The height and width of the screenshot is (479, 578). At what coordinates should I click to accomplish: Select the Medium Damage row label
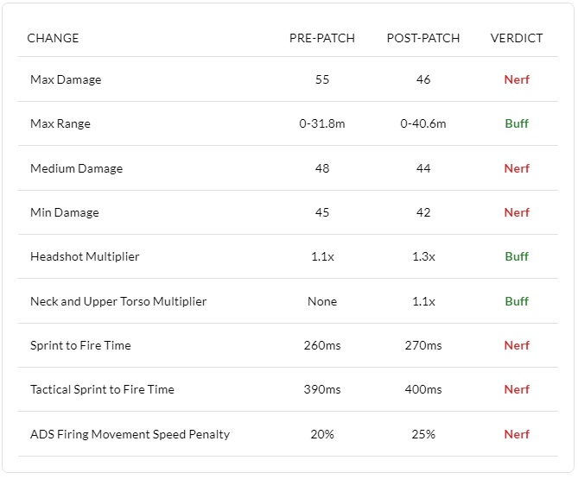coord(76,168)
